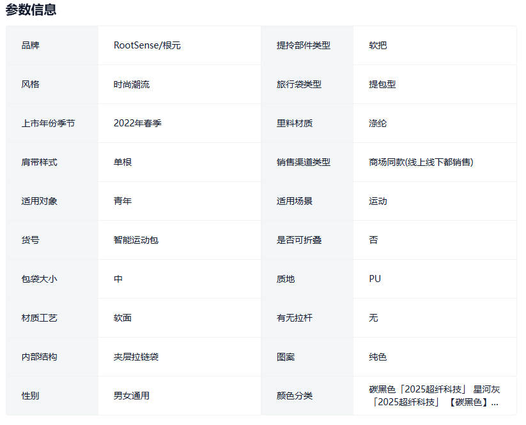This screenshot has height=425, width=526.
Task: Click the 品牌 label cell
Action: pos(30,45)
